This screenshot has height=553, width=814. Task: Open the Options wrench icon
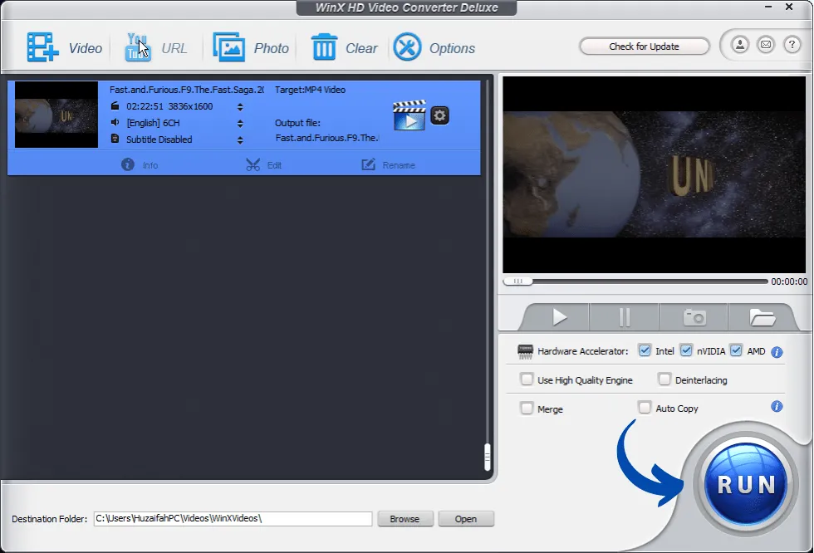click(x=407, y=47)
